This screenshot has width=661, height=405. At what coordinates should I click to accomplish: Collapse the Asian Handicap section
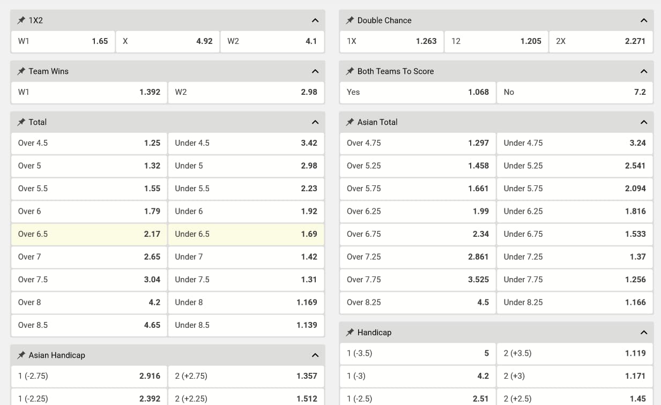315,355
